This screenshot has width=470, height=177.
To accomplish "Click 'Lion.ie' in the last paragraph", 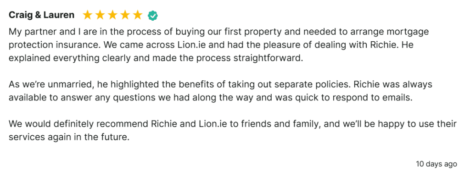I will (212, 124).
